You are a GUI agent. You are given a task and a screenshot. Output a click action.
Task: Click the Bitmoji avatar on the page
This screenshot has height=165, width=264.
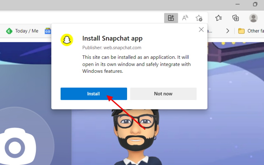[136, 137]
